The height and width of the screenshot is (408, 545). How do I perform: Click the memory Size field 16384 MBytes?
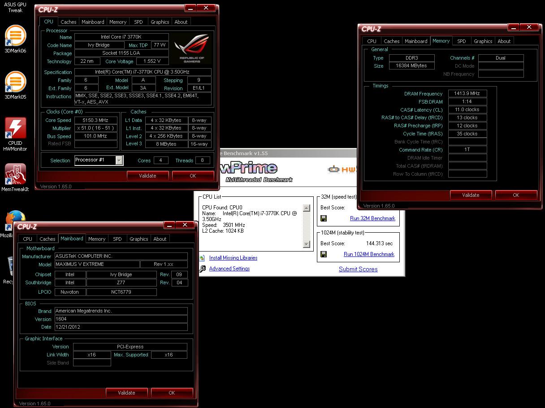point(411,65)
